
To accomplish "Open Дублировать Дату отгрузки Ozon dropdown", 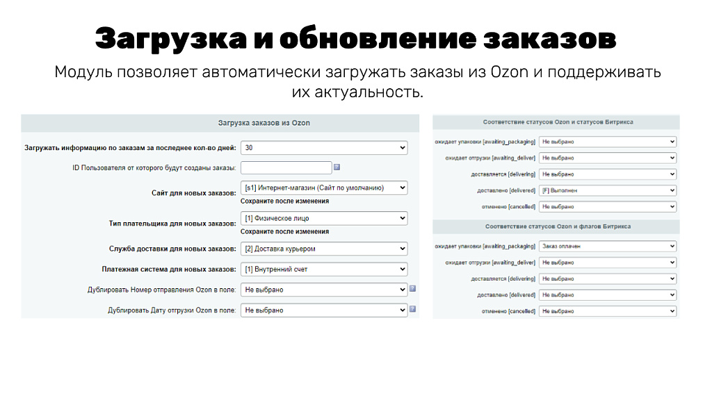I will click(323, 310).
